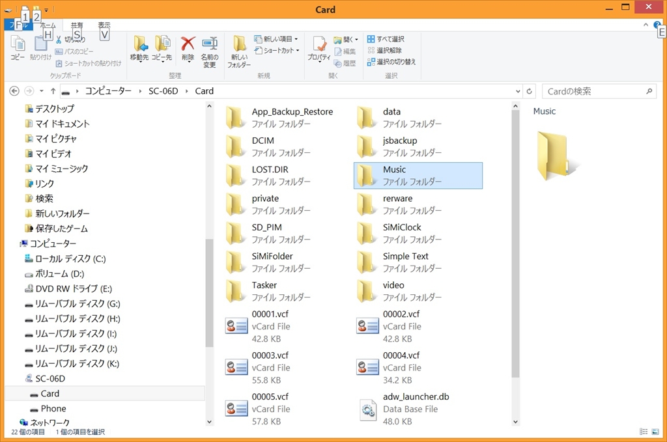Open the 表示 ribbon tab

pos(104,25)
